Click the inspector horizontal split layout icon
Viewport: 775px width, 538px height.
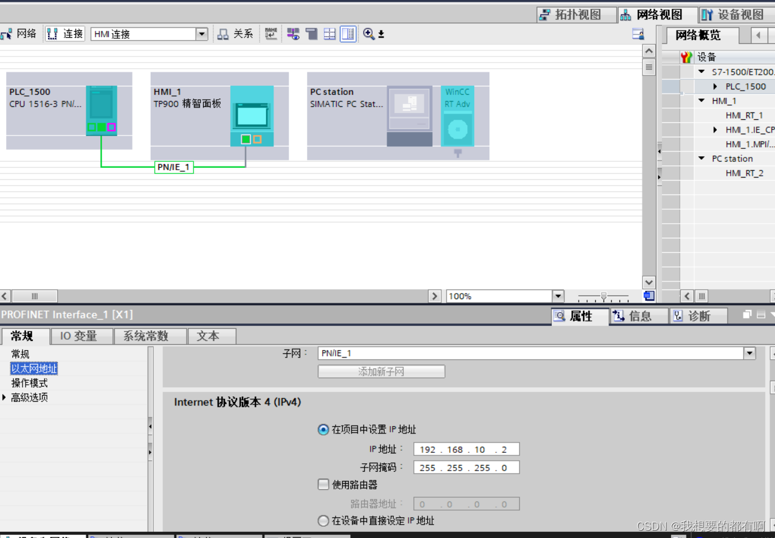(x=760, y=314)
